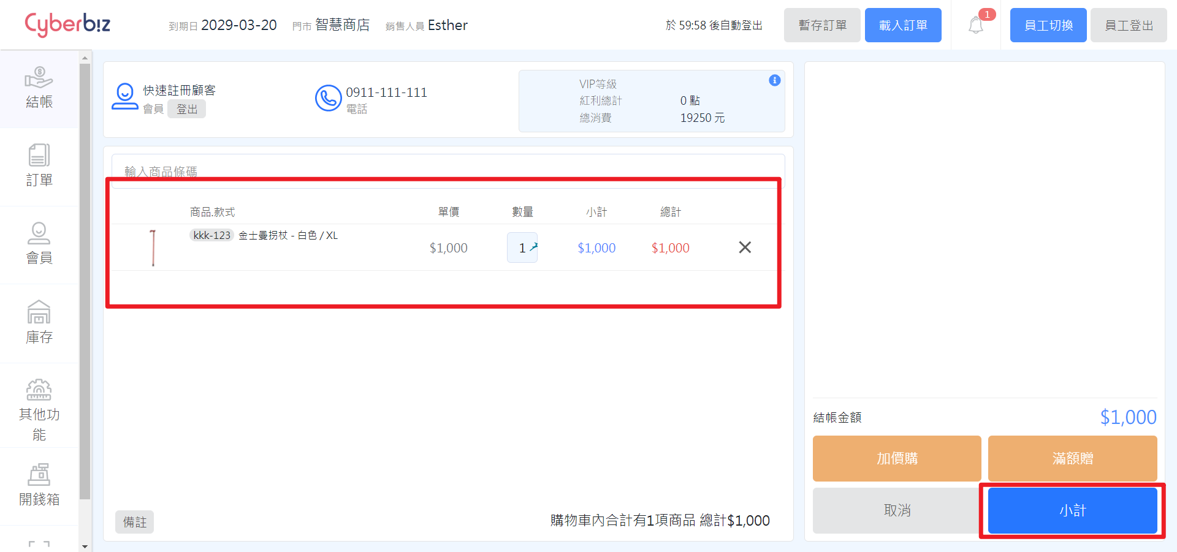
Task: Click the salesperson name Esther
Action: click(448, 25)
